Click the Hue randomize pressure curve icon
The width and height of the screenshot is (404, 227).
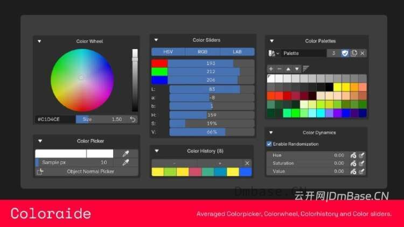coord(353,155)
